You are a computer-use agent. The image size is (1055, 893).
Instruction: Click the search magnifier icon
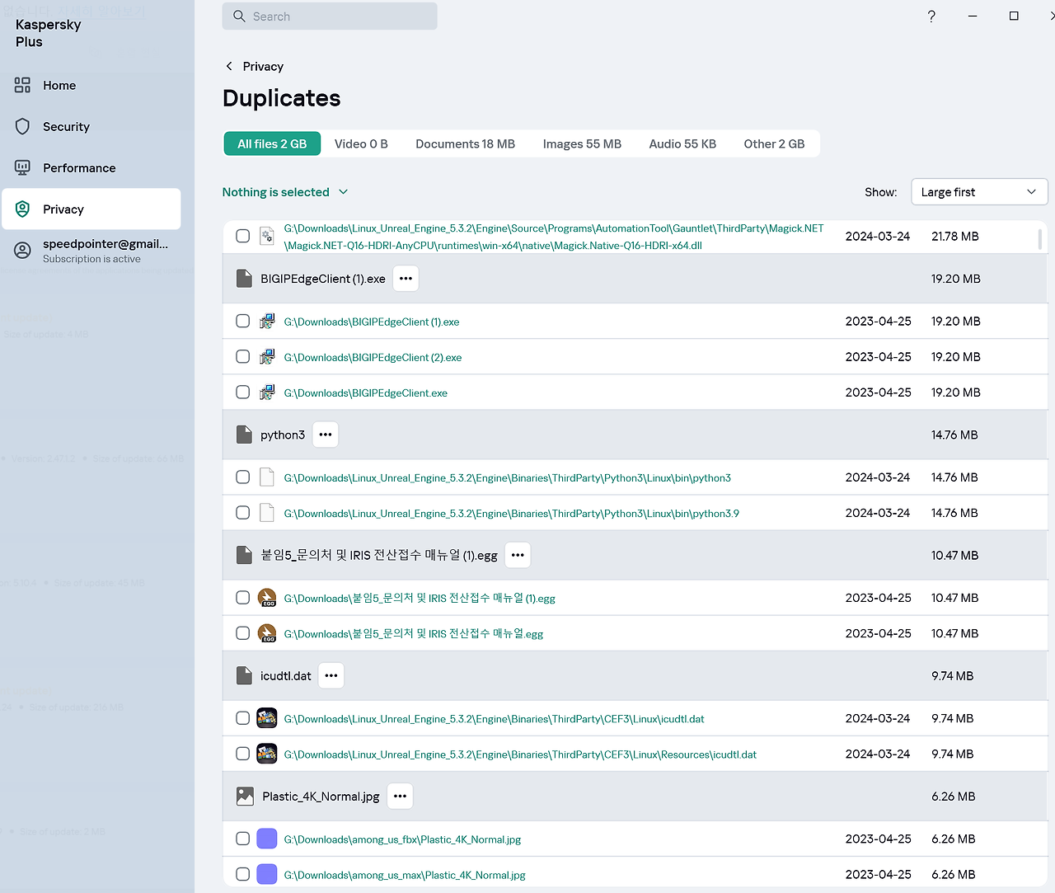239,16
